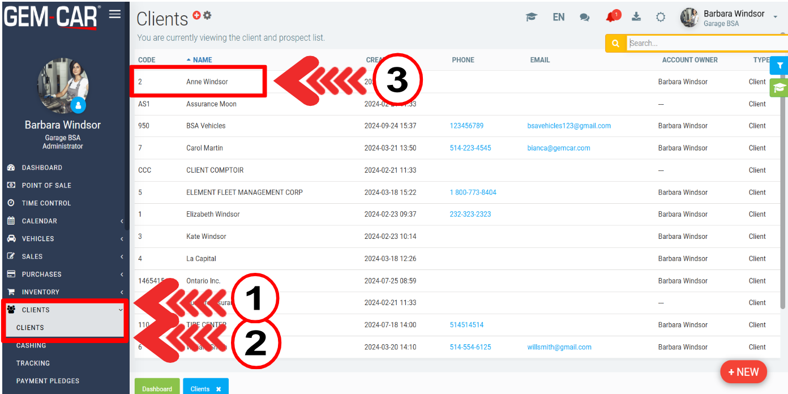Open the chat messages icon
The image size is (788, 394).
584,18
